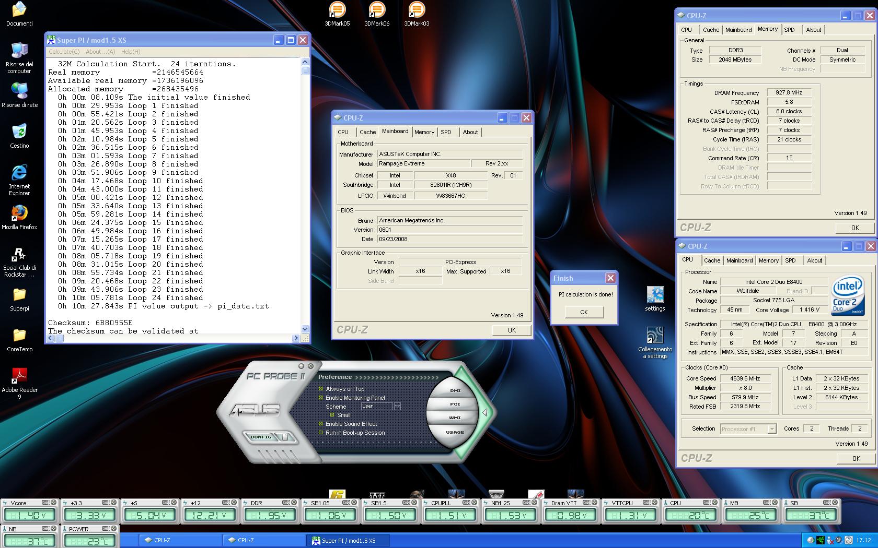This screenshot has width=878, height=548.
Task: Click Super PI vertical scrollbar down arrow
Action: click(x=305, y=329)
